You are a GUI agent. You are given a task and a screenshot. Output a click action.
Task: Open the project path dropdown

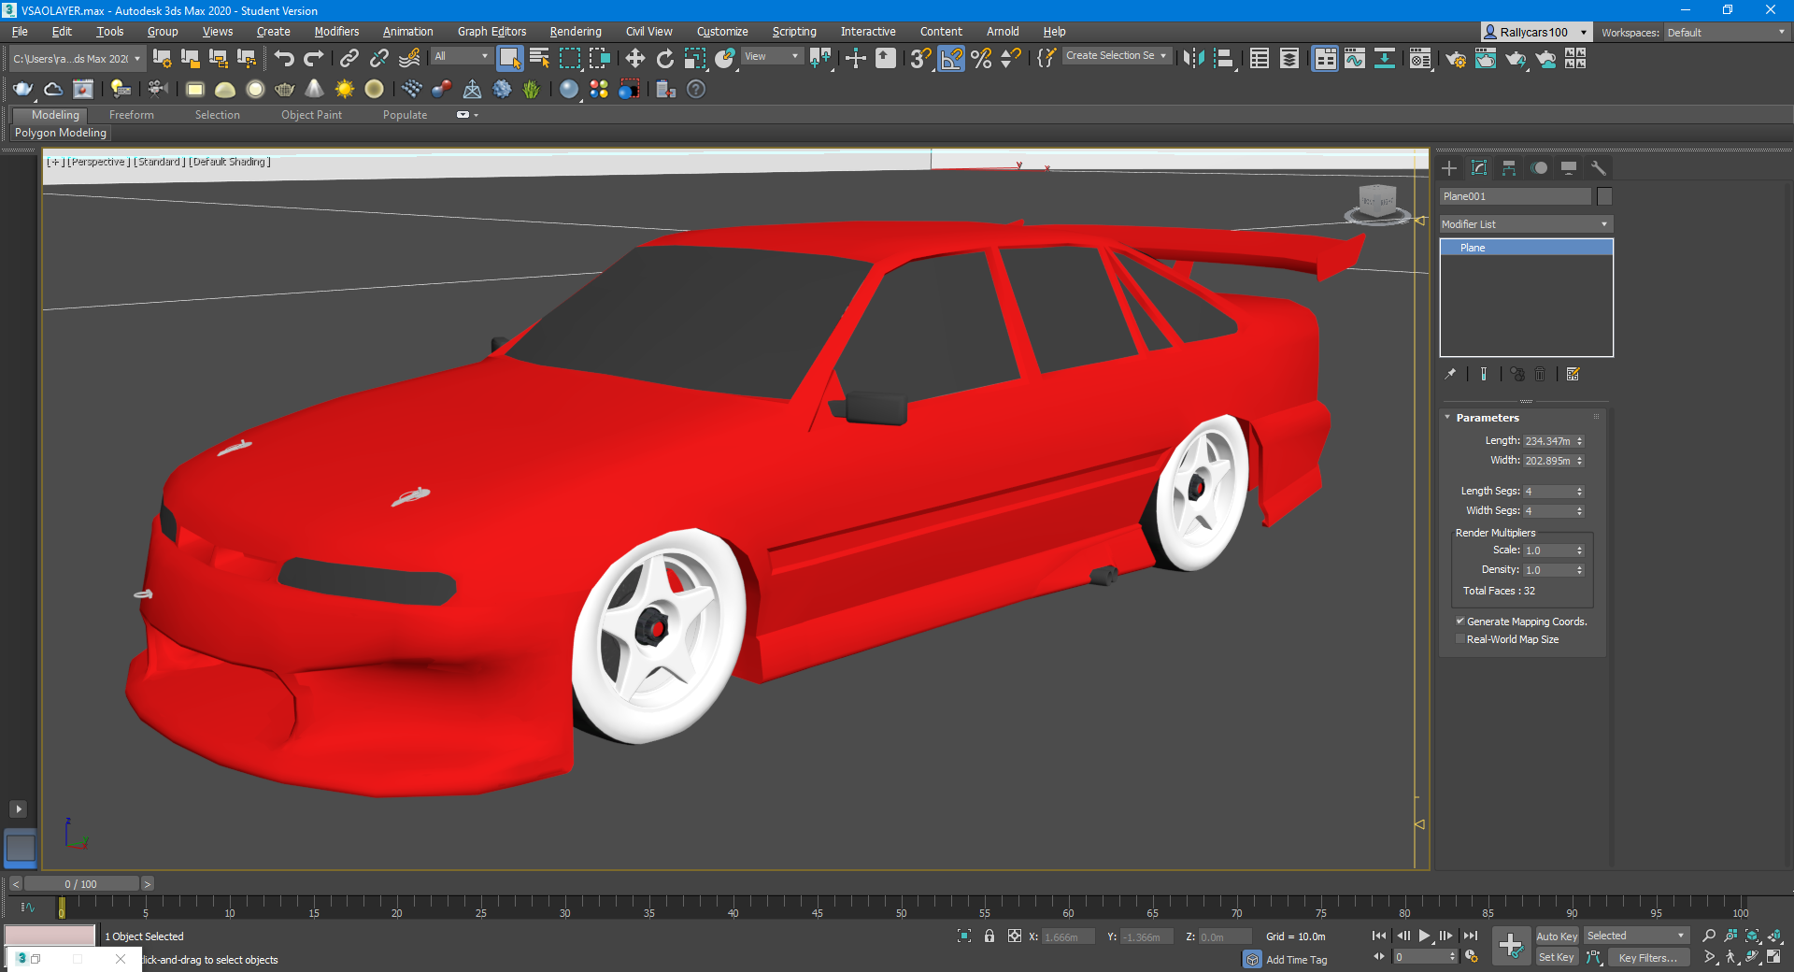[x=77, y=59]
